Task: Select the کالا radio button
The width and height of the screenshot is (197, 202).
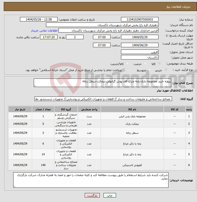Action: click(x=159, y=63)
